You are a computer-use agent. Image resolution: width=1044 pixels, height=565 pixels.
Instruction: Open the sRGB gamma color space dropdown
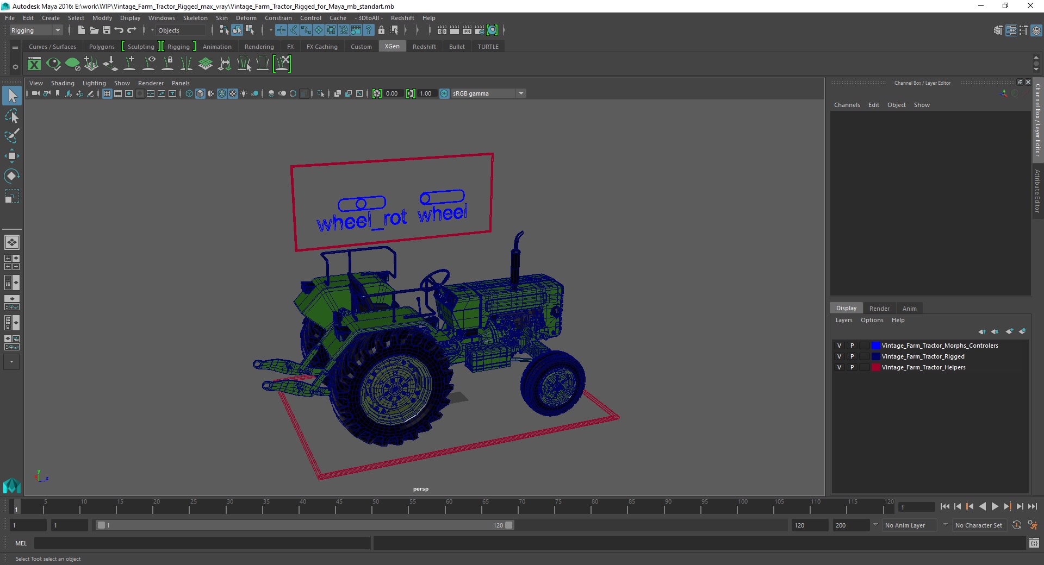tap(488, 93)
